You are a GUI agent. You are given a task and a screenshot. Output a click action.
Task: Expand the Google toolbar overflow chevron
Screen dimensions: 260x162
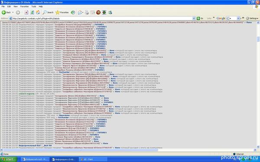click(x=243, y=18)
